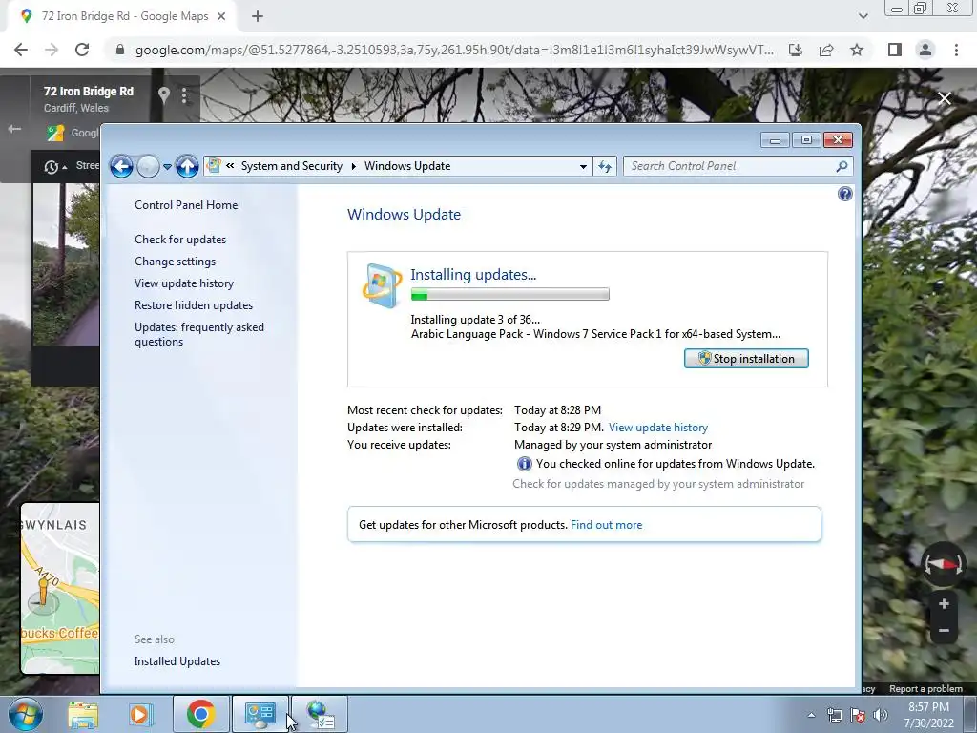Click the Chrome address bar URL

(454, 50)
